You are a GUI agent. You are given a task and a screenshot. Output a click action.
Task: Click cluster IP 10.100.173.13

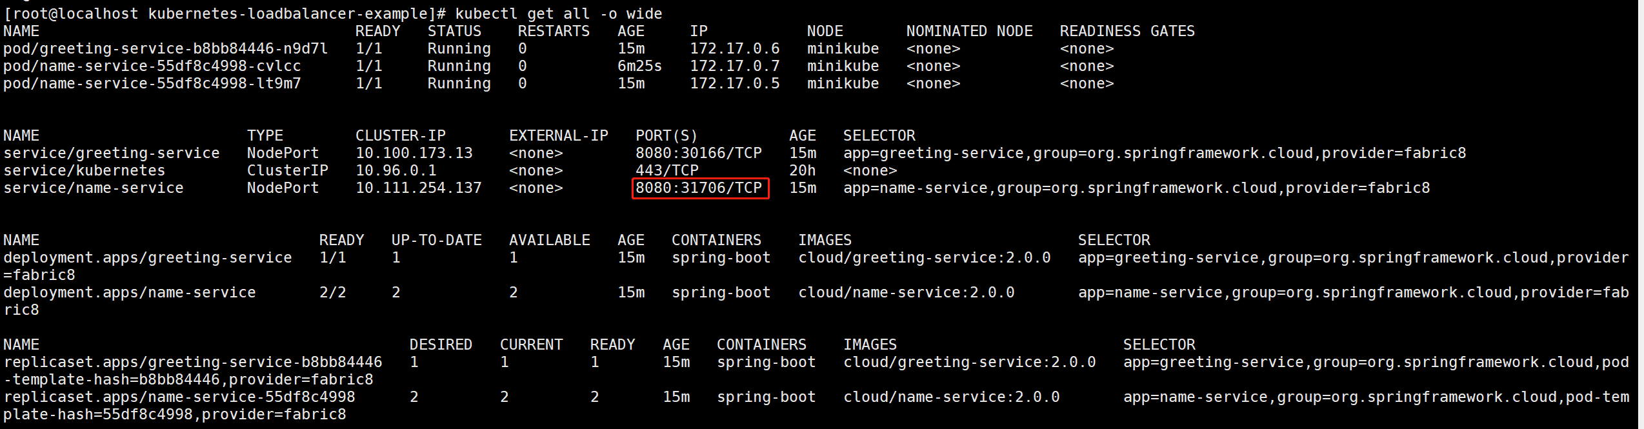click(414, 153)
